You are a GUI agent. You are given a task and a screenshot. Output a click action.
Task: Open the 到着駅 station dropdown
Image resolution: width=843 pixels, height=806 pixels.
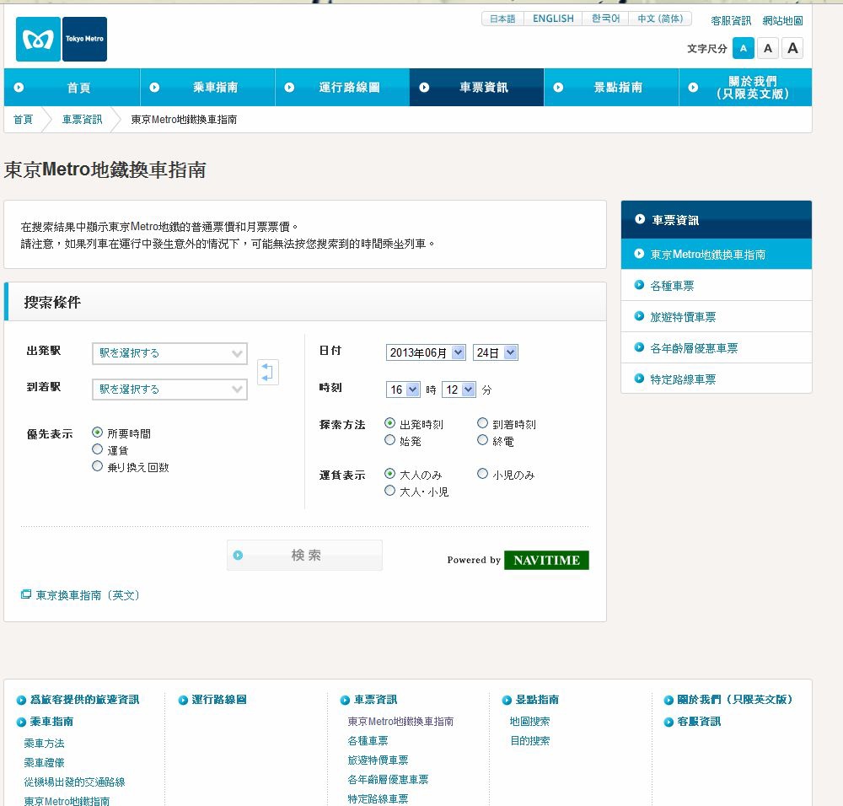(x=170, y=390)
